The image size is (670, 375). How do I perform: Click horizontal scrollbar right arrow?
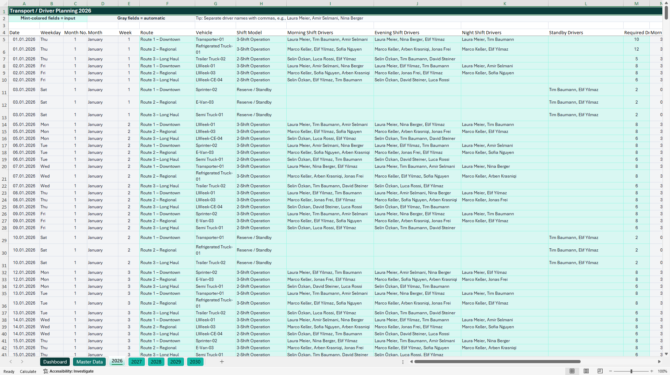(x=659, y=362)
